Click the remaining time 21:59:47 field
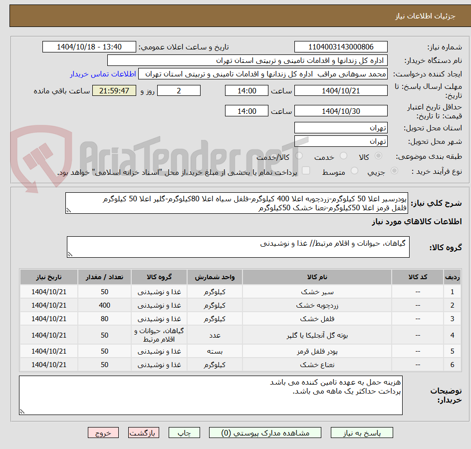 click(x=114, y=90)
